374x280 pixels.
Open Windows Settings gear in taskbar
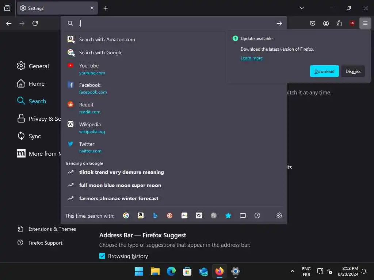(235, 271)
